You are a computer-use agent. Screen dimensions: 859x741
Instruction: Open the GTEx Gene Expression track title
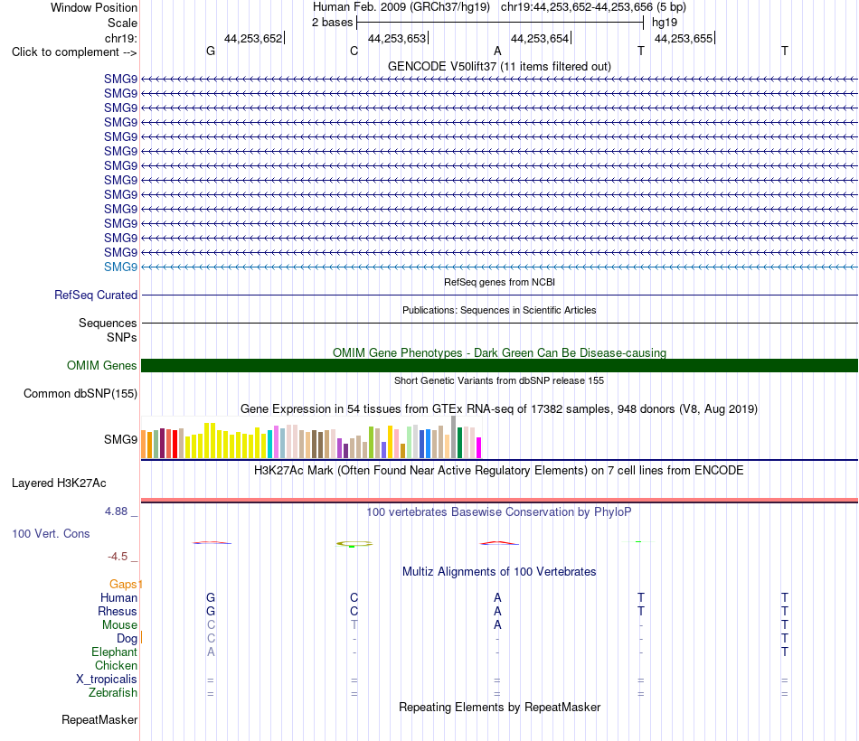(x=499, y=409)
